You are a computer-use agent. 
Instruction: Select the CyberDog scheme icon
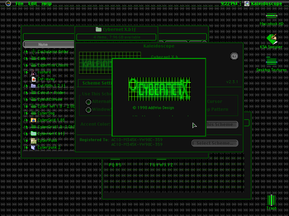33,113
